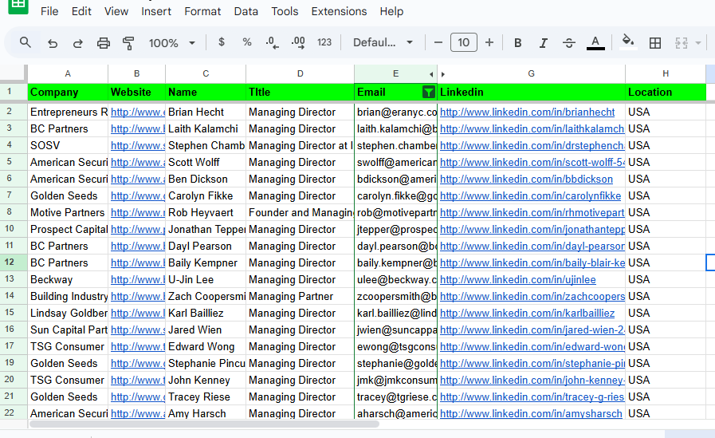Screen dimensions: 715x438
Task: Activate the paint format tool
Action: (128, 43)
